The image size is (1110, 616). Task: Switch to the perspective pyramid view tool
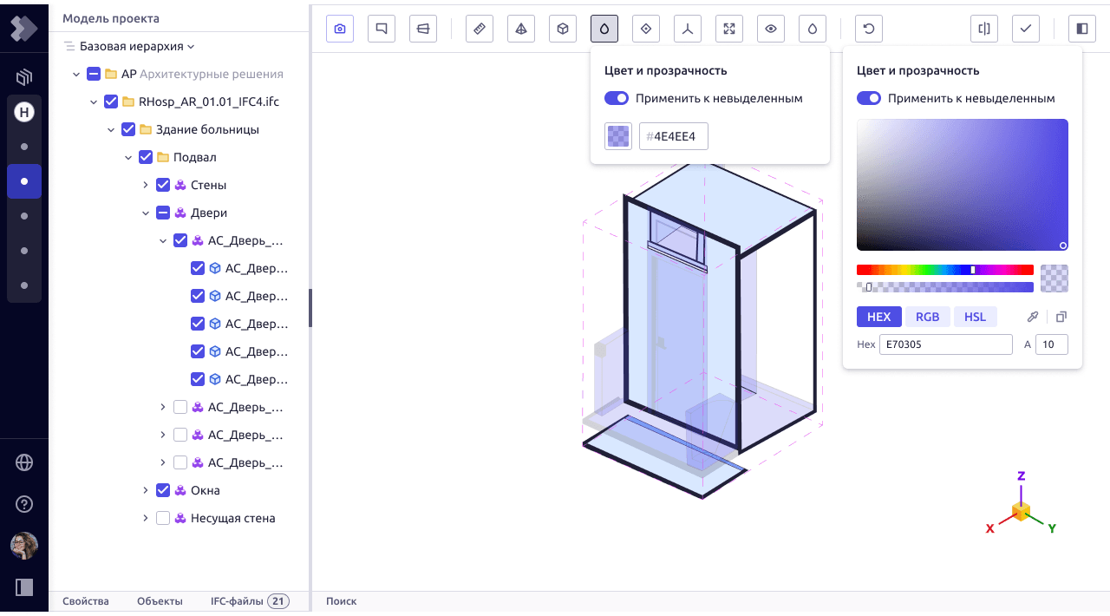(x=521, y=29)
